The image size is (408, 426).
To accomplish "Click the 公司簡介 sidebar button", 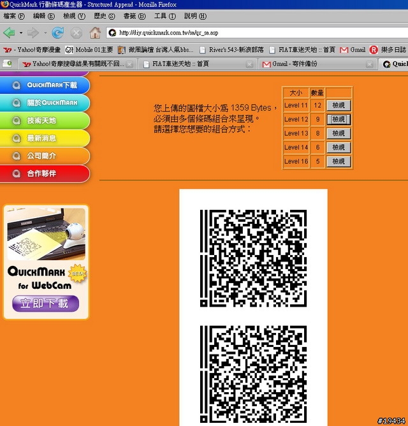I will pos(45,156).
